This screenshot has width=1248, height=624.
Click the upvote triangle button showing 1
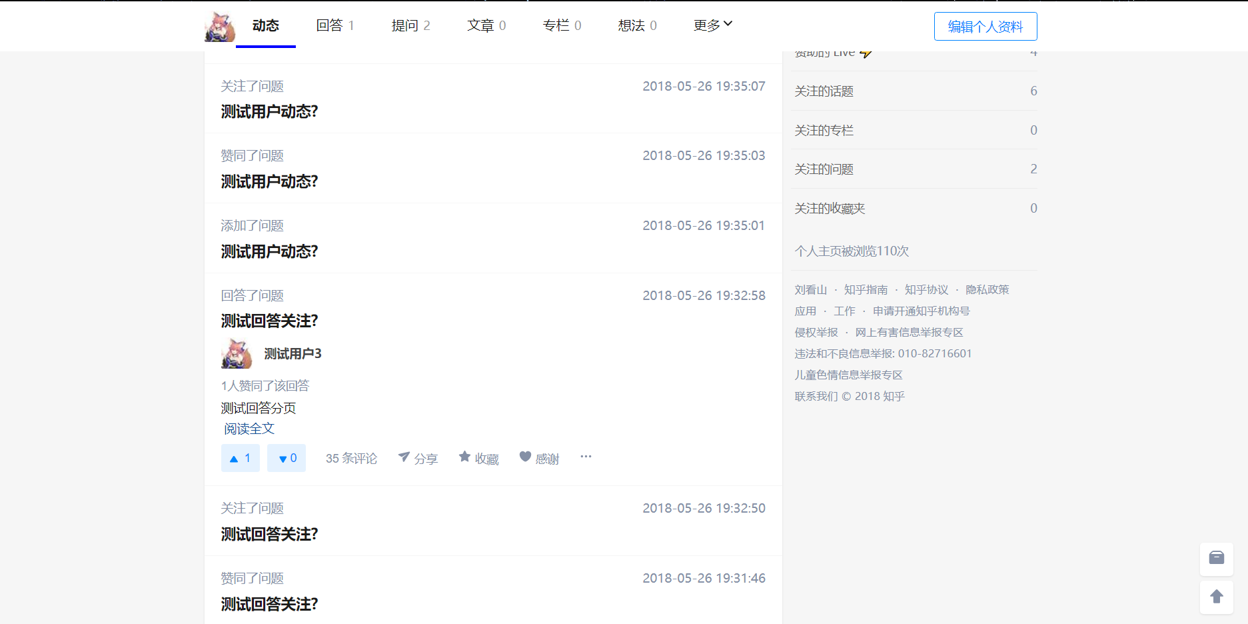(x=240, y=458)
